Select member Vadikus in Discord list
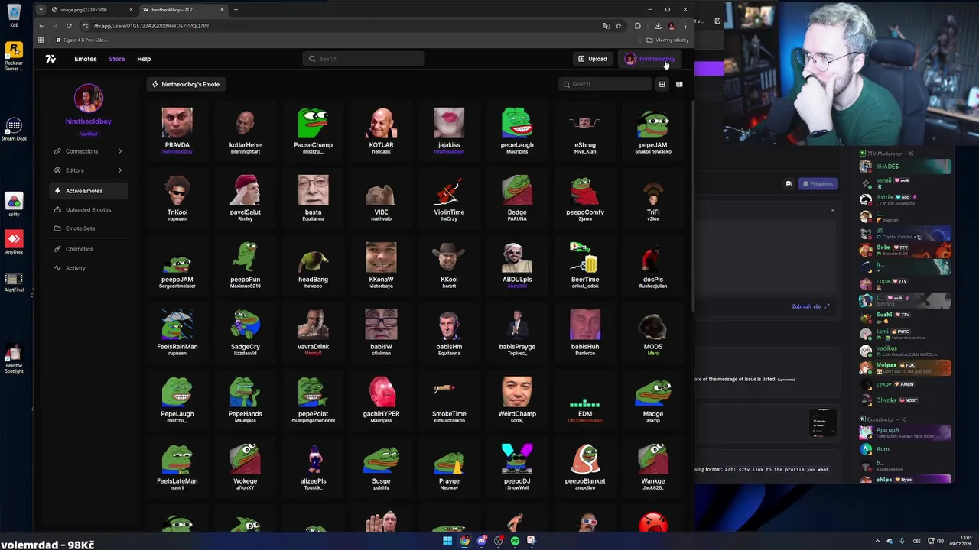The image size is (979, 550). (905, 350)
